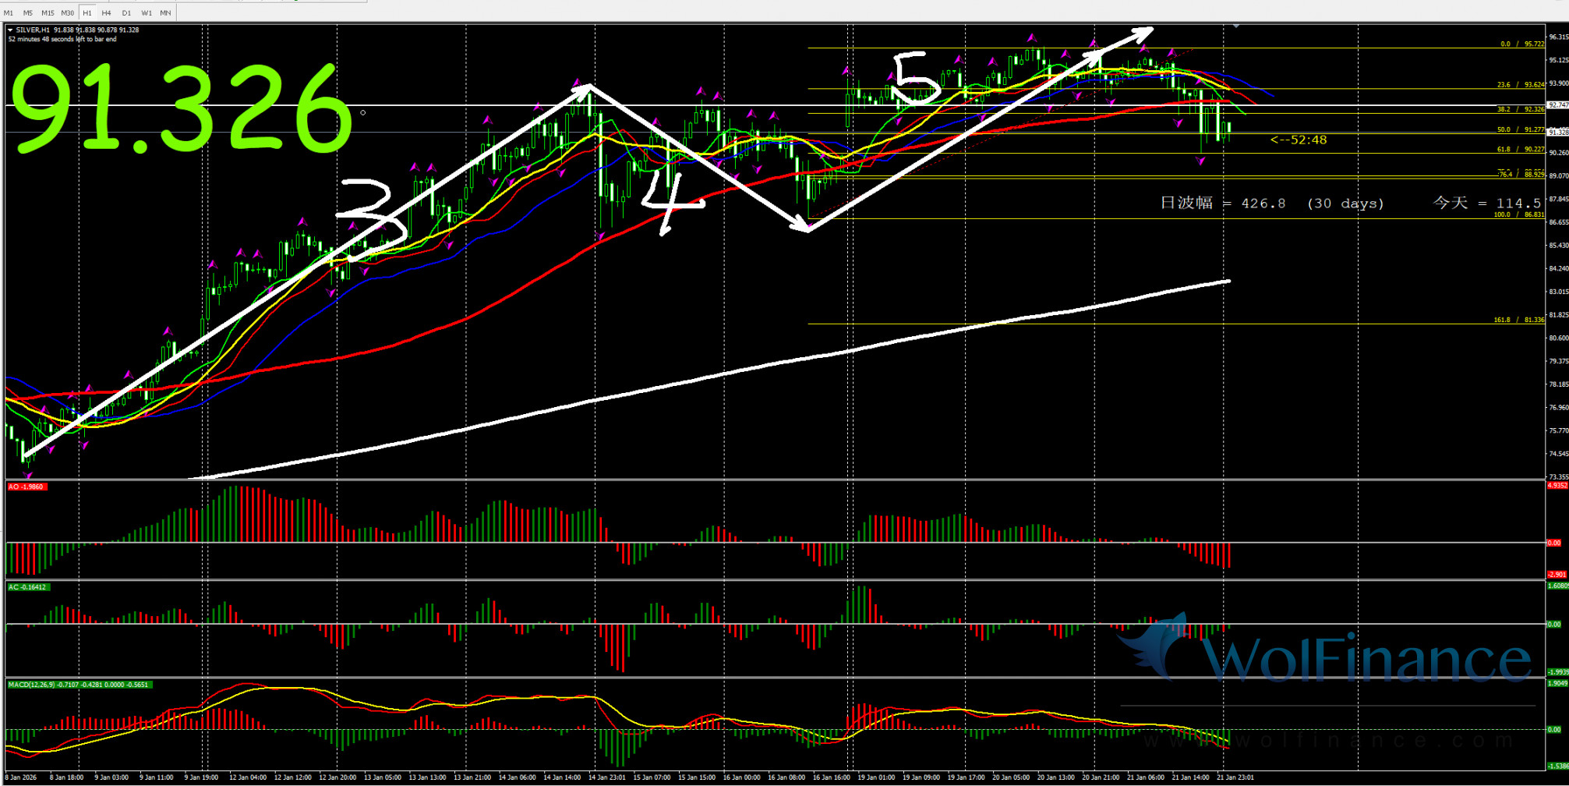The width and height of the screenshot is (1569, 786).
Task: Select the handwritten wave 3 label
Action: 373,218
